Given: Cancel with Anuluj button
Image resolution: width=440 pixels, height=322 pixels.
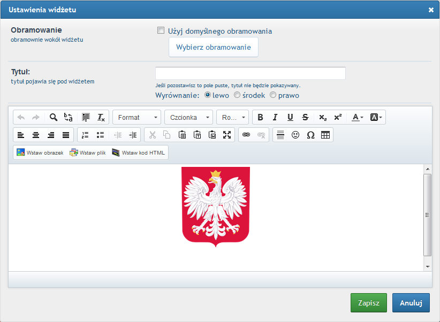Looking at the screenshot, I should pyautogui.click(x=411, y=303).
